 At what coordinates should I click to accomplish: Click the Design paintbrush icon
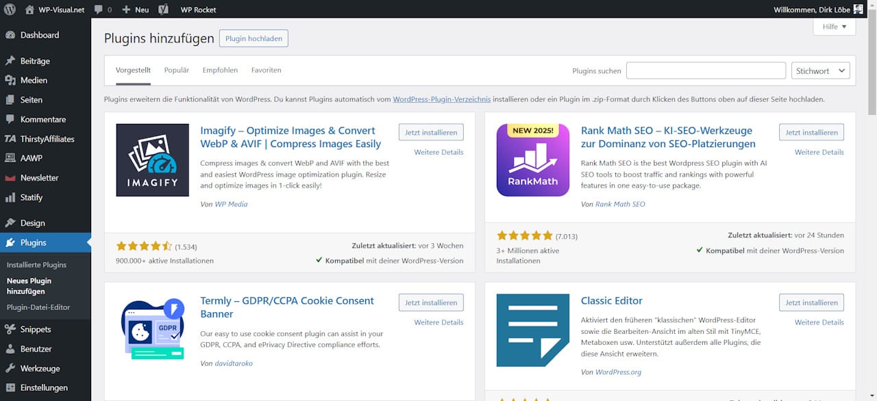pyautogui.click(x=10, y=223)
